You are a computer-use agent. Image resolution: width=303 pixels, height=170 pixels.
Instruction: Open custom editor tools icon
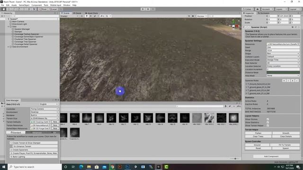34,9
